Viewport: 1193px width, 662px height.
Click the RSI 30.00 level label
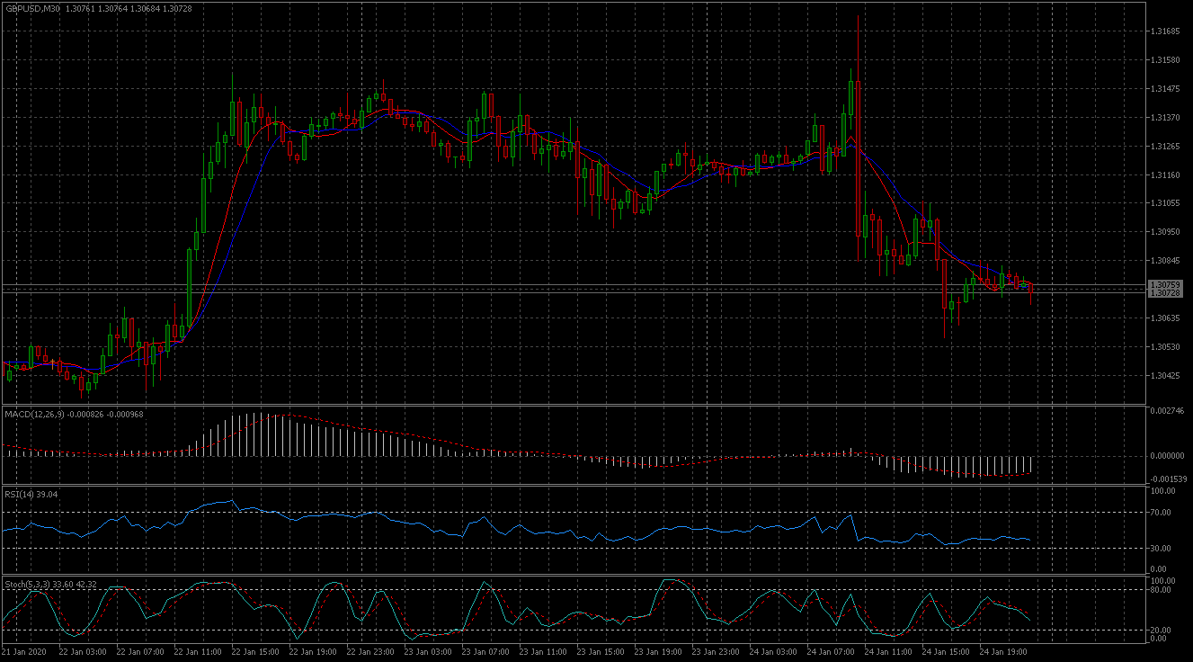click(x=1161, y=548)
